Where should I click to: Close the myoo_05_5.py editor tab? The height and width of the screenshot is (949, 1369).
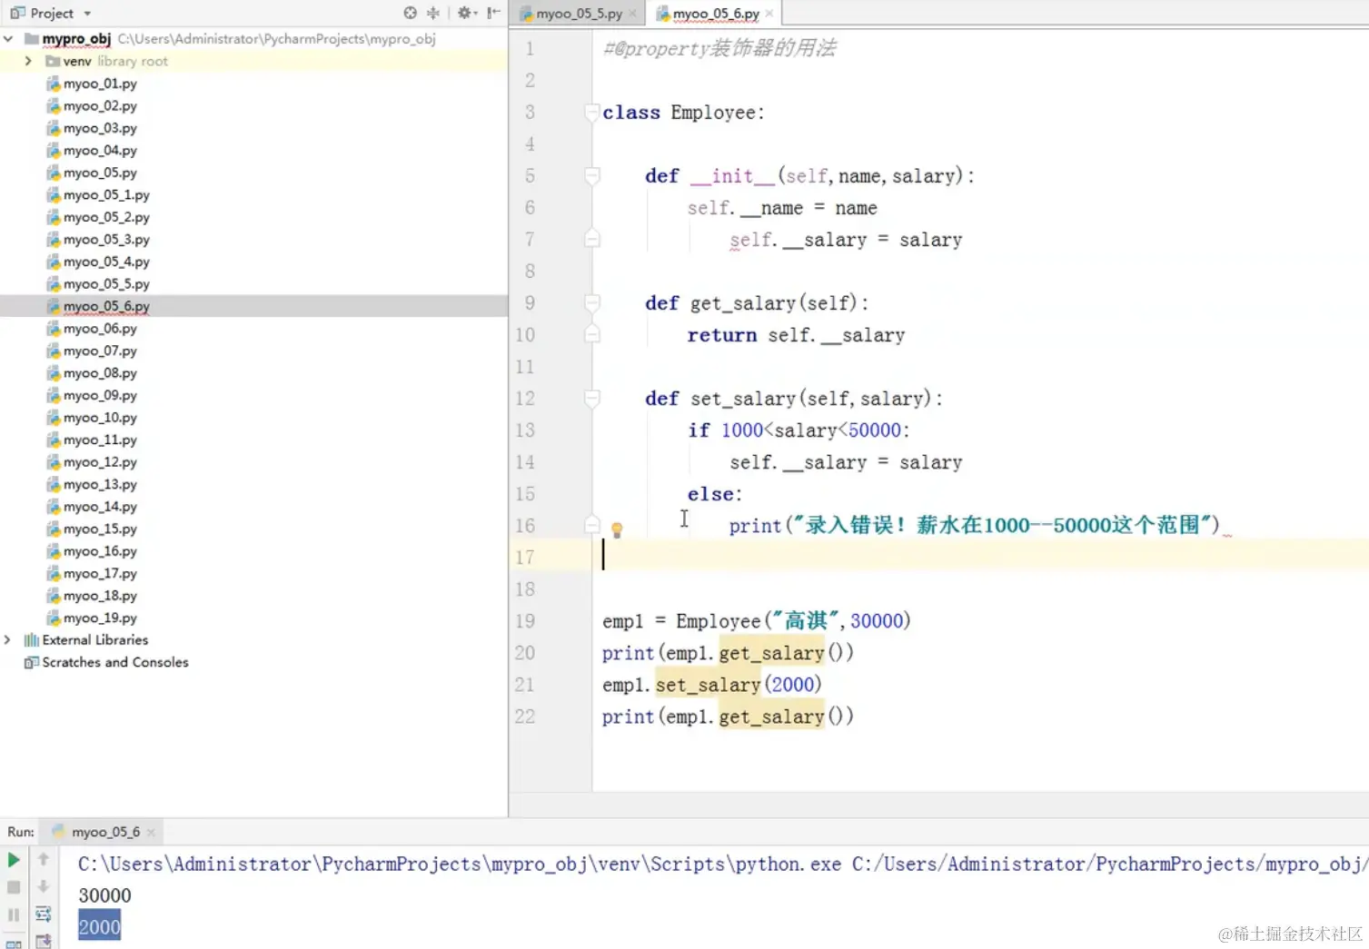(632, 14)
